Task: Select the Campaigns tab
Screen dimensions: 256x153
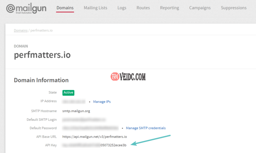Action: 200,8
